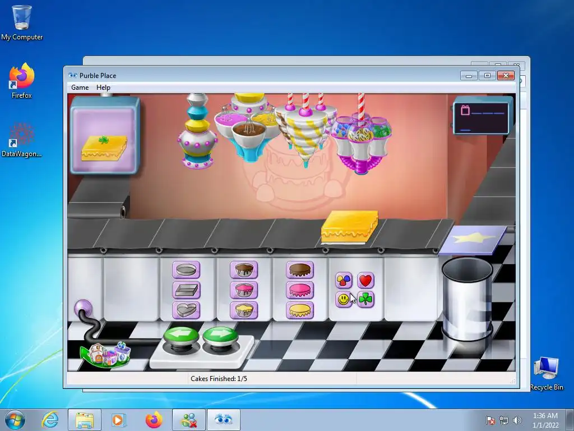
Task: Open network status tray icon
Action: 504,420
